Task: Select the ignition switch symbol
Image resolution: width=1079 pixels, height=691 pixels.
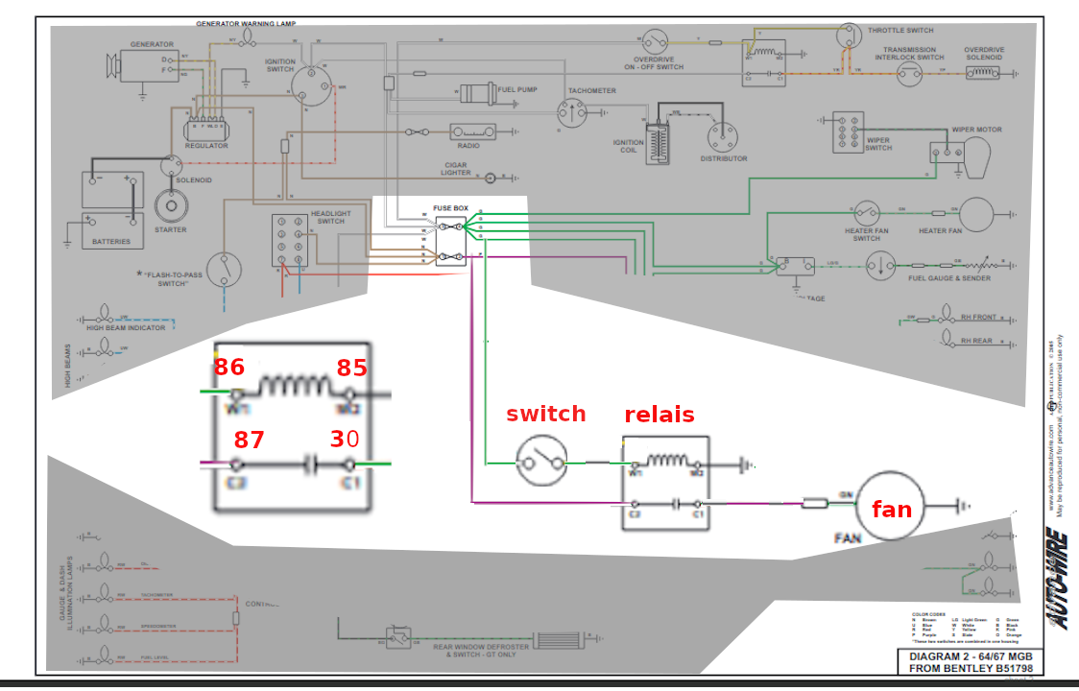Action: pos(311,86)
